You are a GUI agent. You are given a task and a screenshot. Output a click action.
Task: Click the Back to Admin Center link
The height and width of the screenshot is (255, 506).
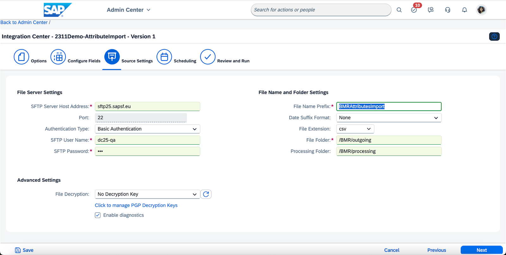24,22
